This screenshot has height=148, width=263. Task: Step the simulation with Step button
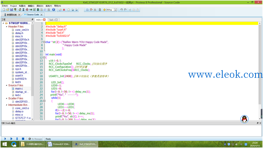(x=11, y=139)
